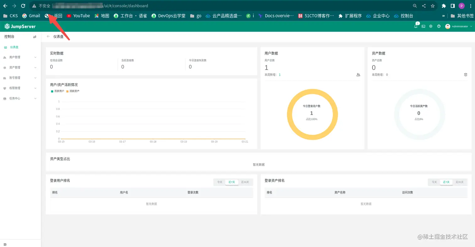
Task: Open the Administrator user dropdown
Action: click(459, 26)
